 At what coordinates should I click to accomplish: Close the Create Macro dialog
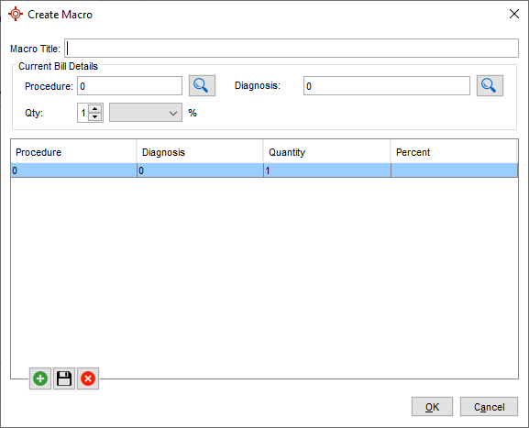513,14
